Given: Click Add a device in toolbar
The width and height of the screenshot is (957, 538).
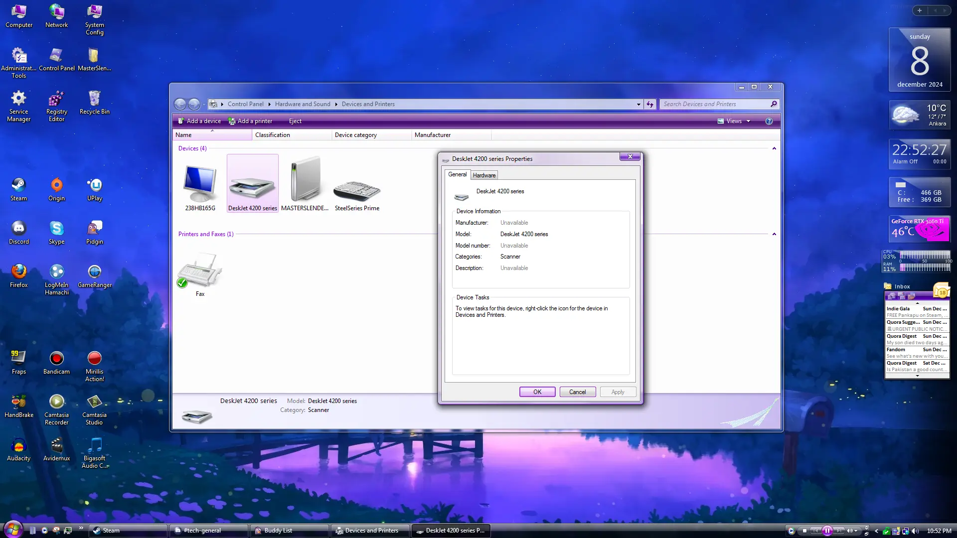Looking at the screenshot, I should (199, 121).
